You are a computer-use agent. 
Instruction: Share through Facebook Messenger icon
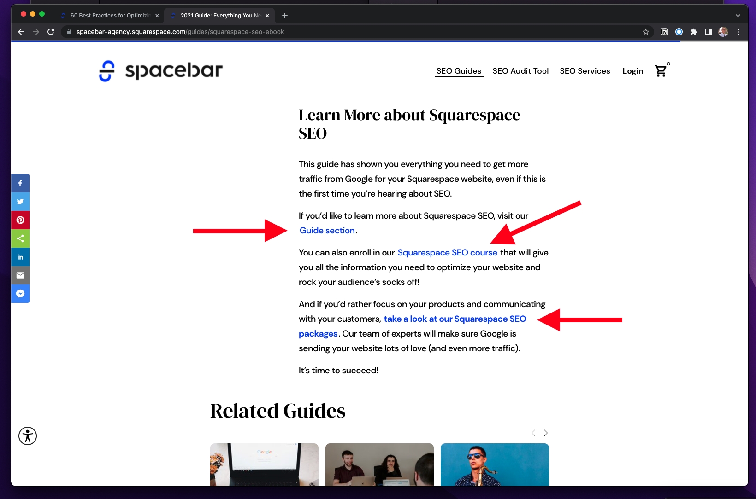(x=20, y=294)
